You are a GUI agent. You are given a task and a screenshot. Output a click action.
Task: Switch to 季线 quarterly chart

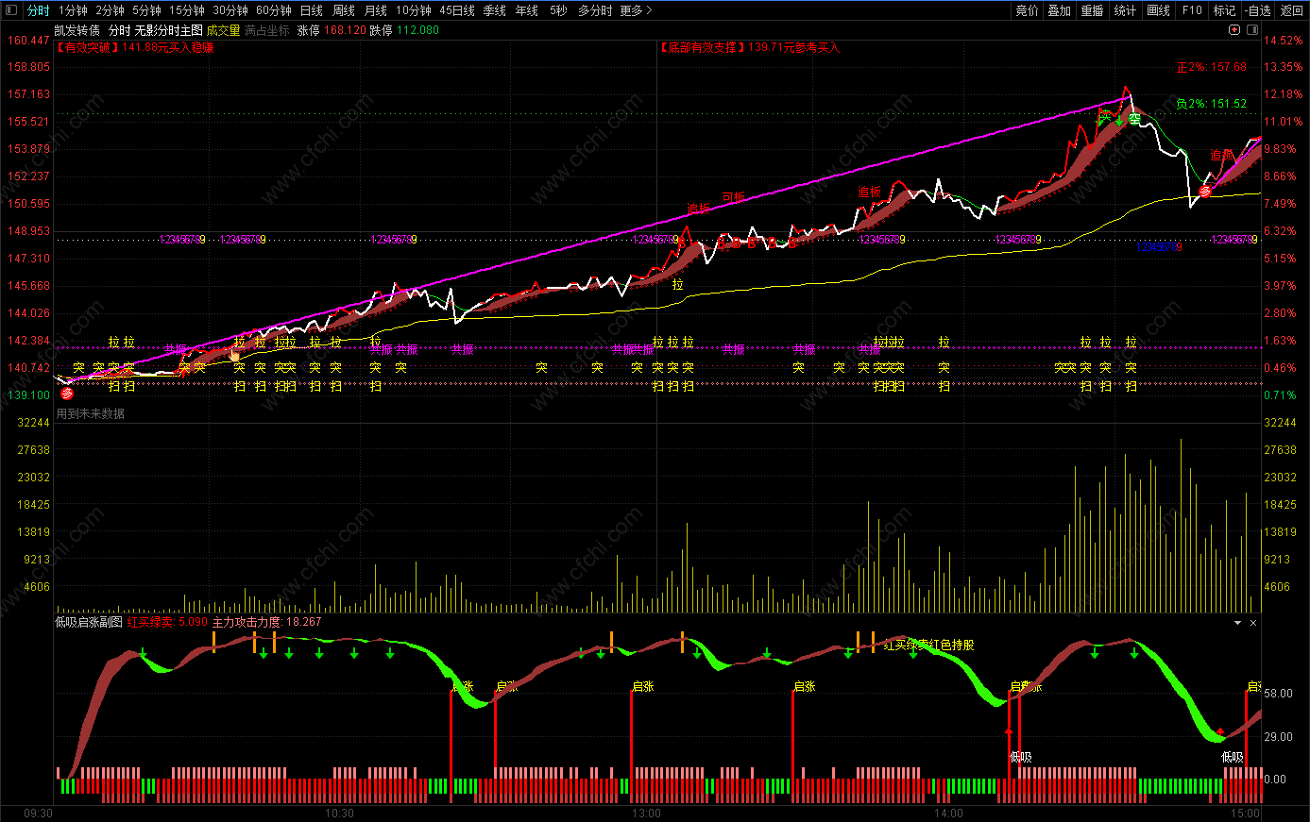495,10
